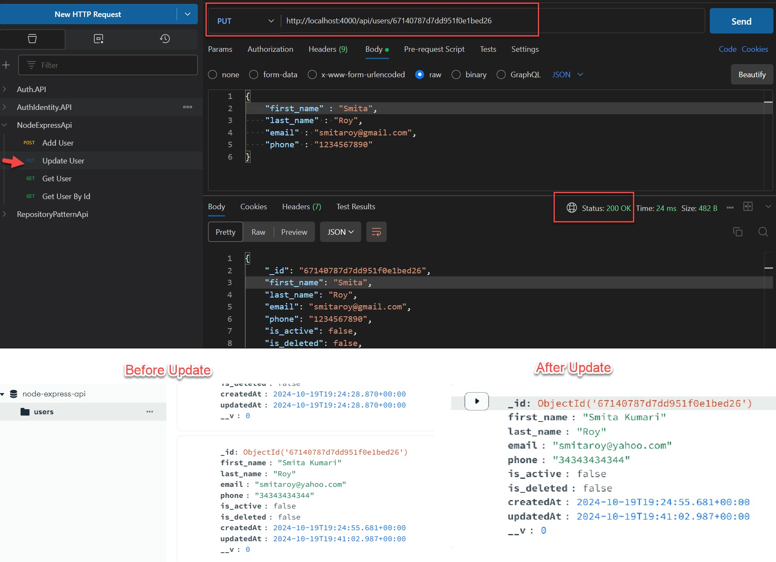Viewport: 776px width, 562px height.
Task: Open the response JSON format dropdown
Action: 340,232
